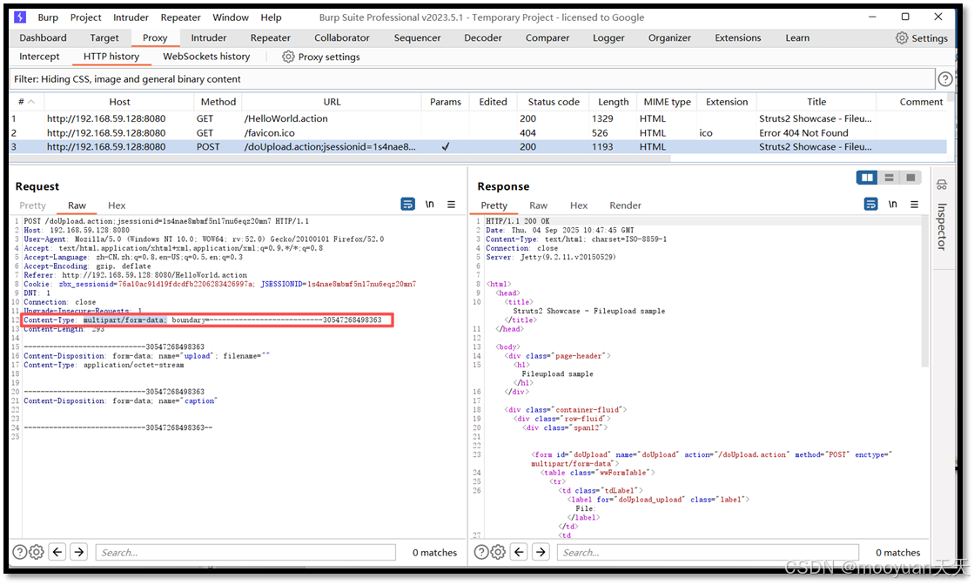Switch to the Target tab

104,38
